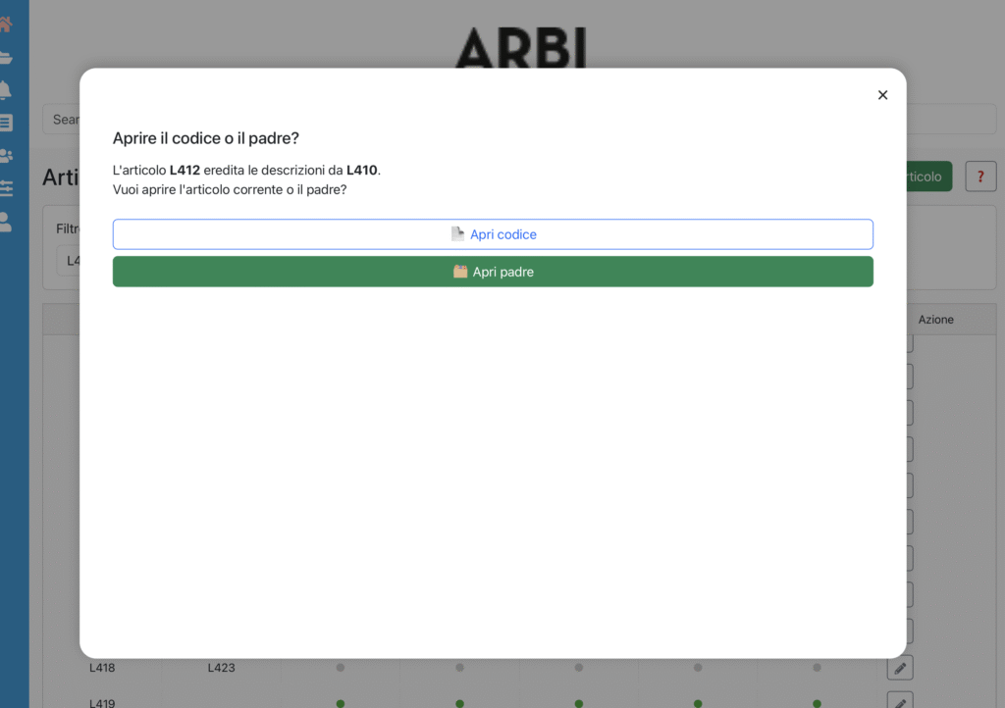Open notifications bell in sidebar
The image size is (1005, 708).
click(x=5, y=90)
